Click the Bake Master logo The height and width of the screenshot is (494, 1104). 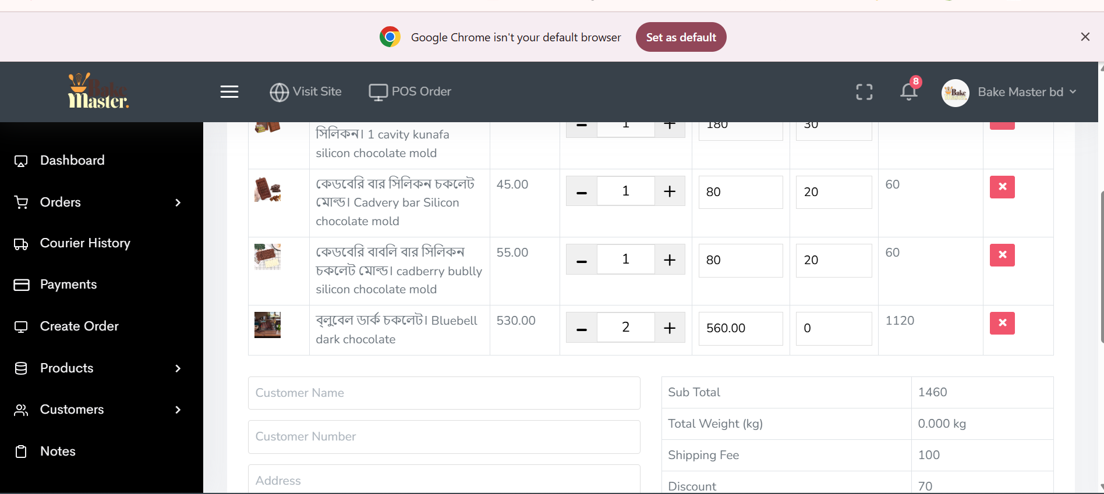pos(98,91)
